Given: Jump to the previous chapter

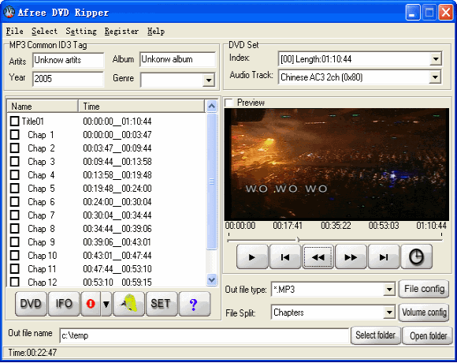Looking at the screenshot, I should click(x=285, y=256).
